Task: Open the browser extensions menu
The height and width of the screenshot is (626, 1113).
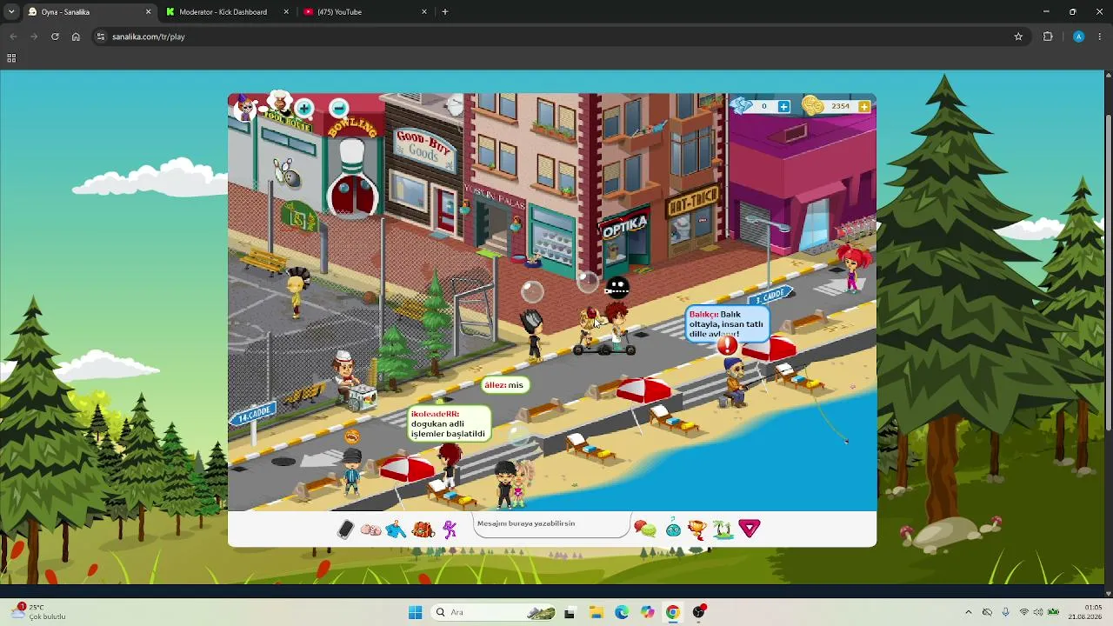Action: (1048, 37)
